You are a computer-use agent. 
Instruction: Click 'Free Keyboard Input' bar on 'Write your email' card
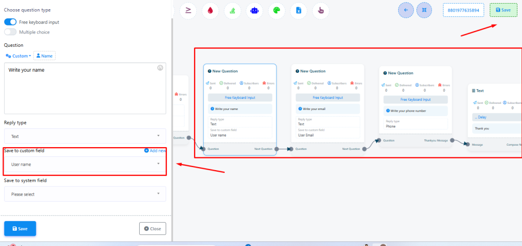click(328, 97)
